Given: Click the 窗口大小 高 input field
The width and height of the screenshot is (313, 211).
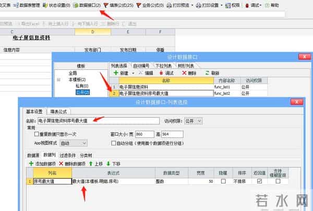Looking at the screenshot, I should pos(172,134).
